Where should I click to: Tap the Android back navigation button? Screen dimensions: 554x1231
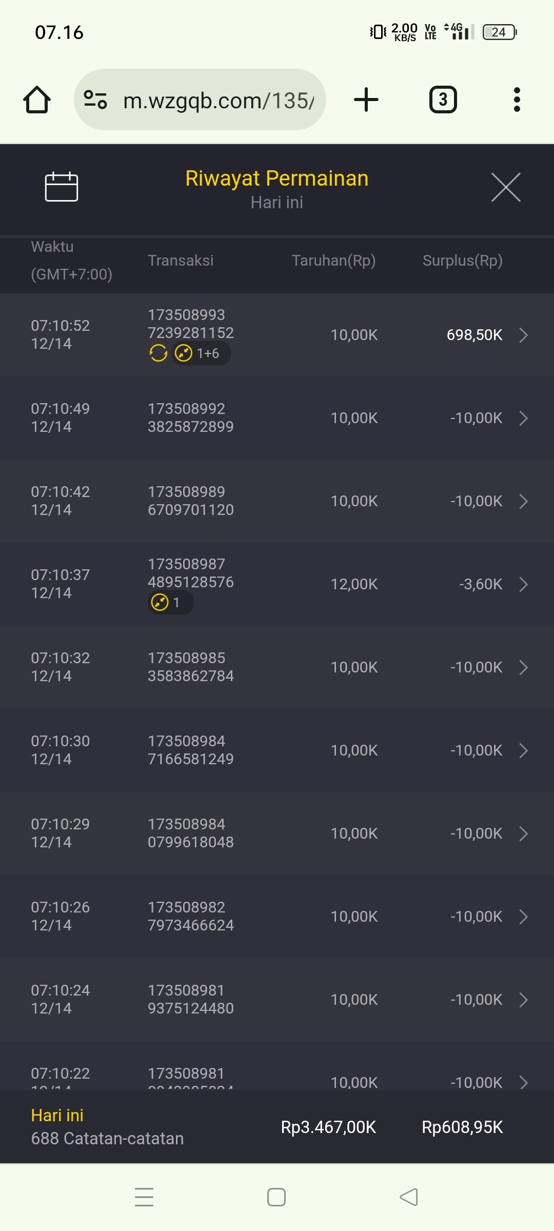pos(409,1197)
